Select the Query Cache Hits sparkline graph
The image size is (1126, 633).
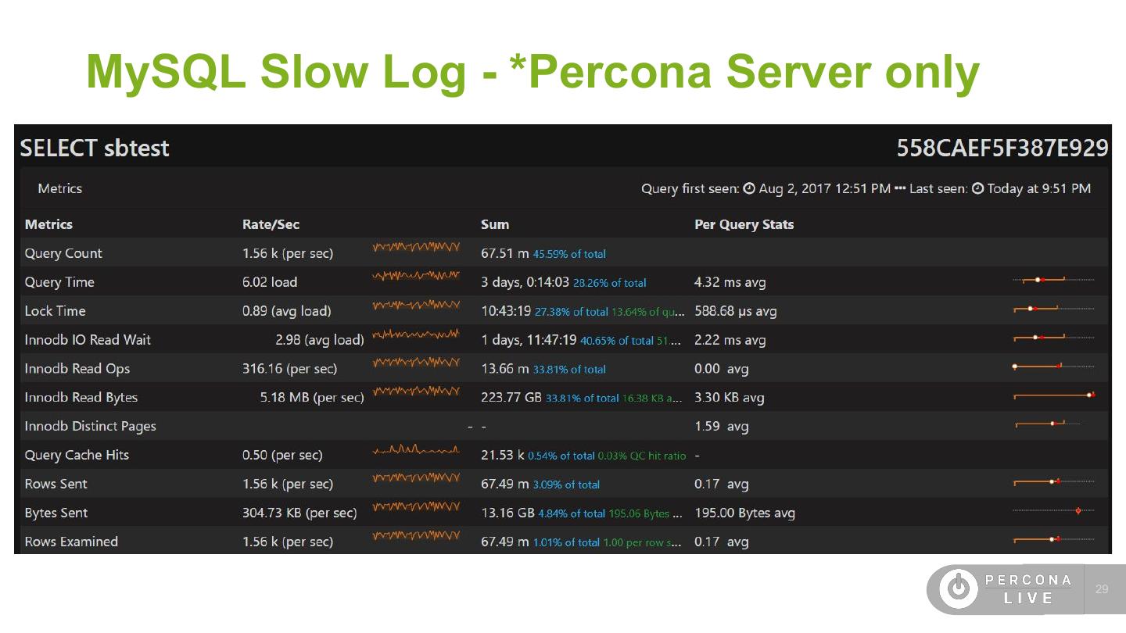coord(416,450)
